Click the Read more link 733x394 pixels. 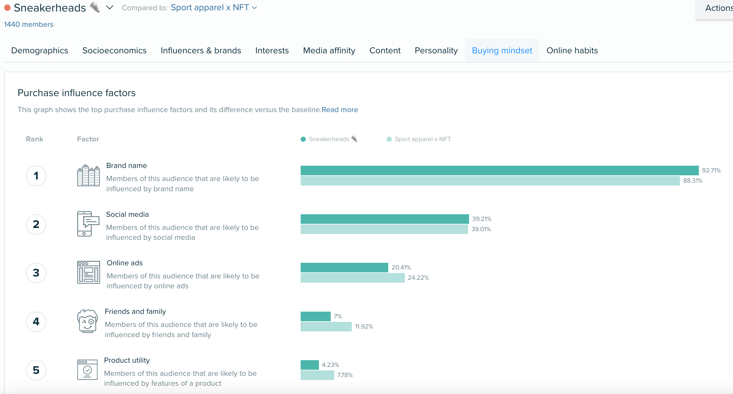[x=340, y=109]
